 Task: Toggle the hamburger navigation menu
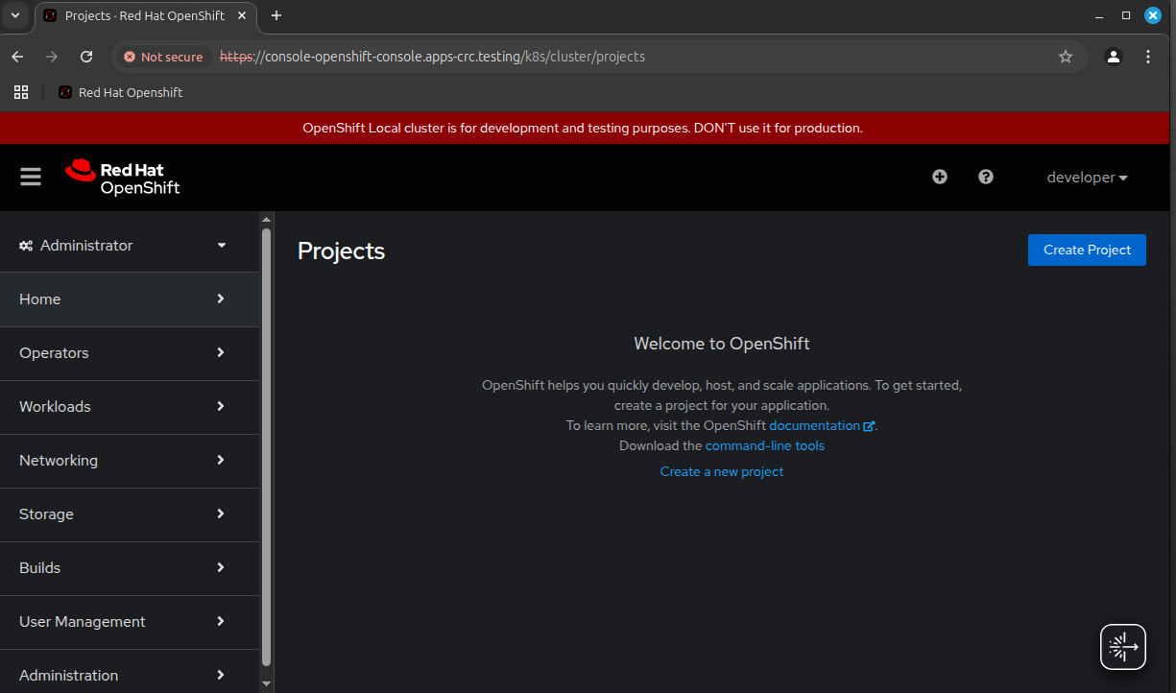click(31, 177)
